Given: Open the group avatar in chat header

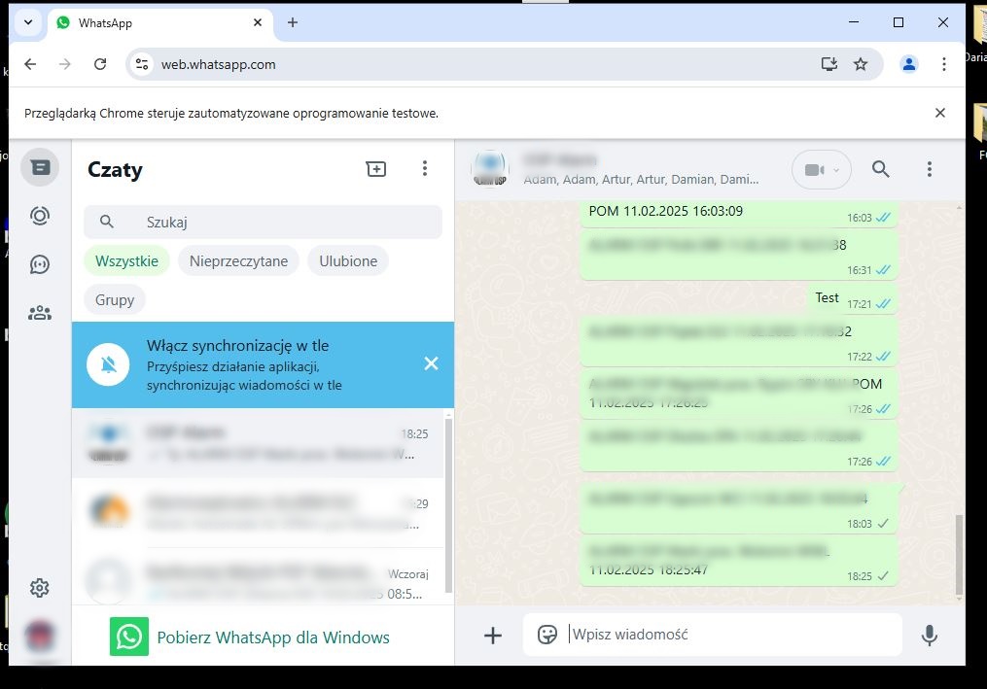Looking at the screenshot, I should pos(490,169).
